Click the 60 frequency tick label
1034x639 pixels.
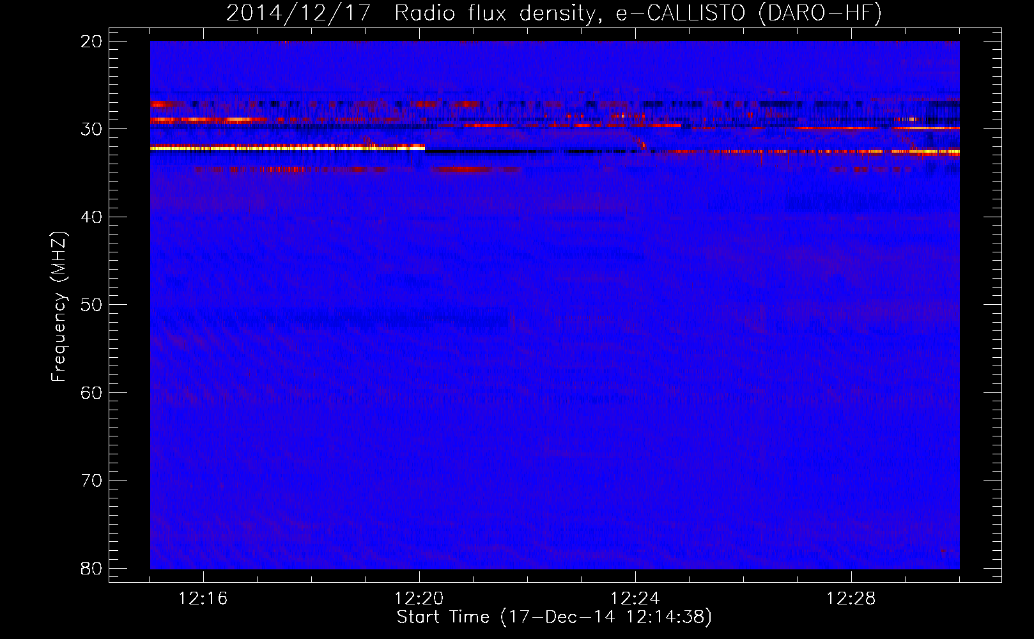click(92, 393)
